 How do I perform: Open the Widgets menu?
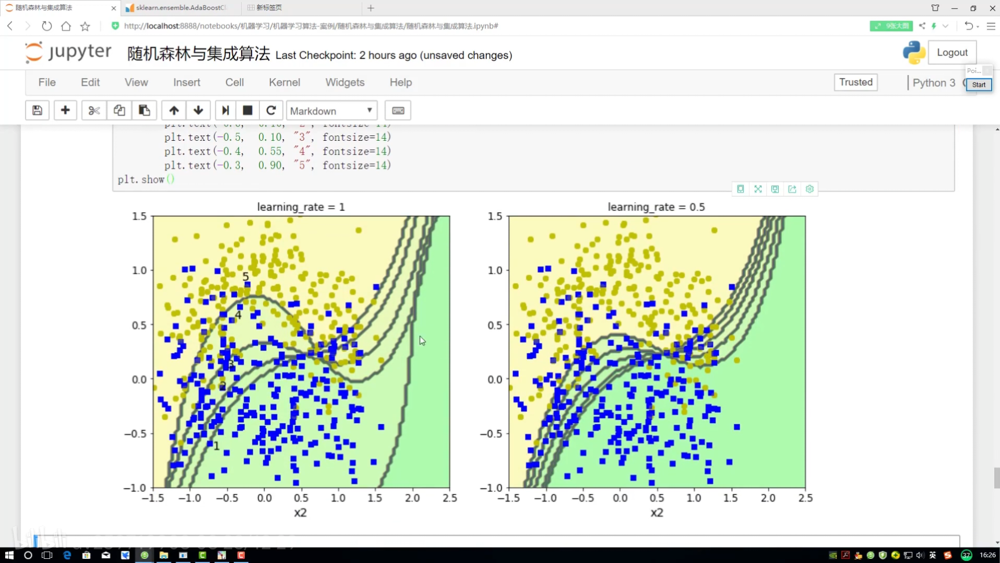(x=345, y=82)
